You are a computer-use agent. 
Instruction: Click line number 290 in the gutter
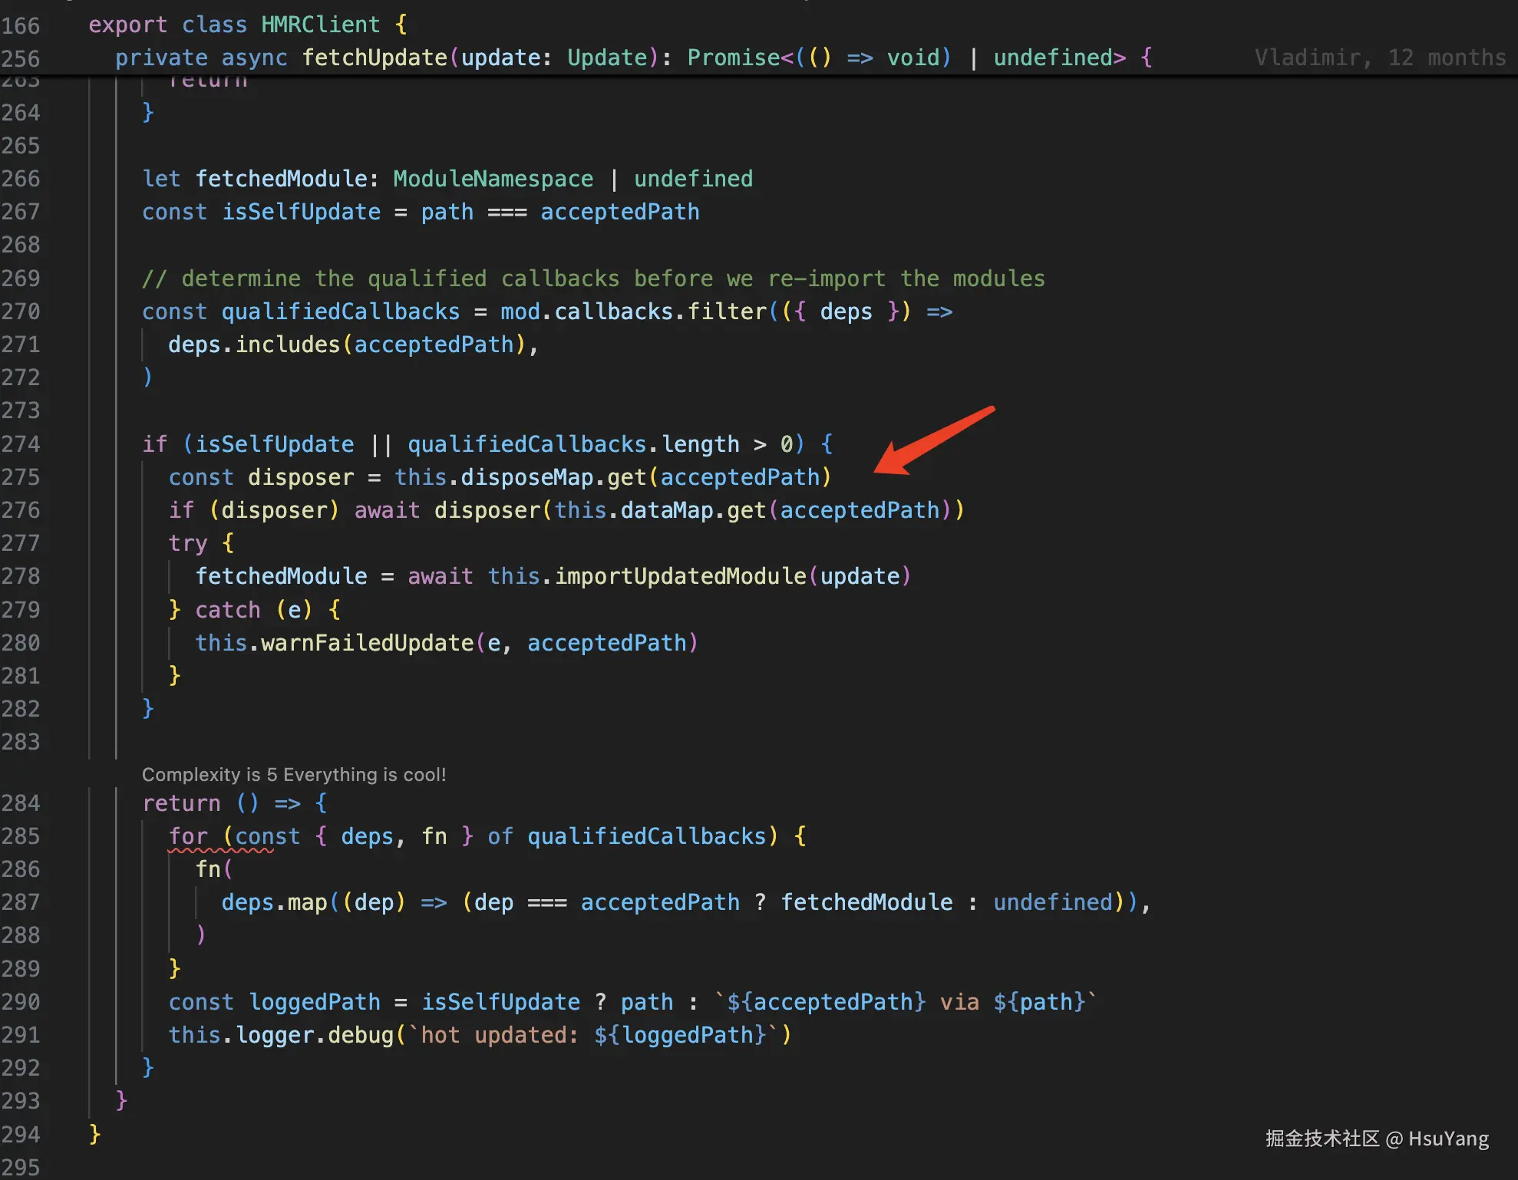pyautogui.click(x=21, y=1002)
